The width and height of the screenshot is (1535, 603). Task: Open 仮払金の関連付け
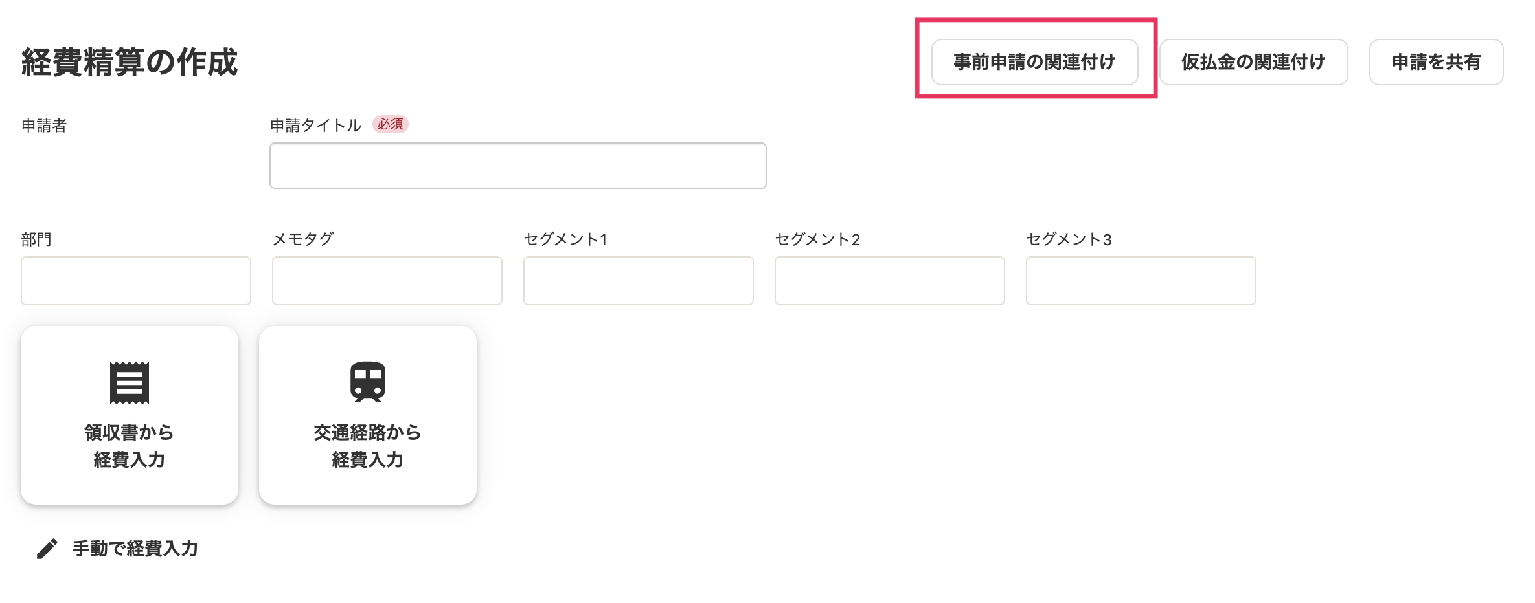point(1253,62)
